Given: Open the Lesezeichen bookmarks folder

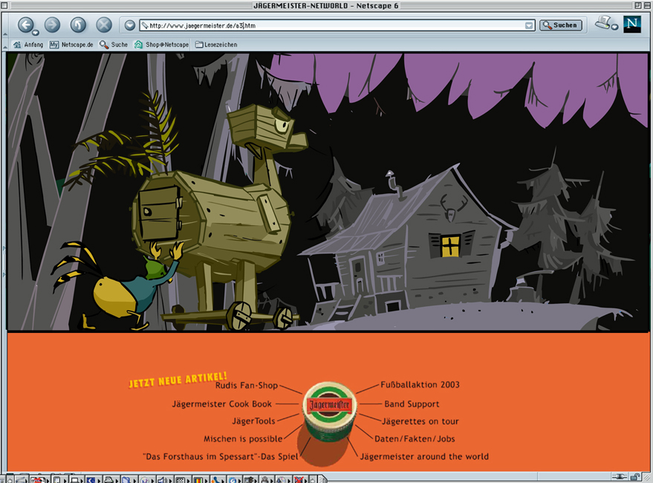Looking at the screenshot, I should 217,45.
